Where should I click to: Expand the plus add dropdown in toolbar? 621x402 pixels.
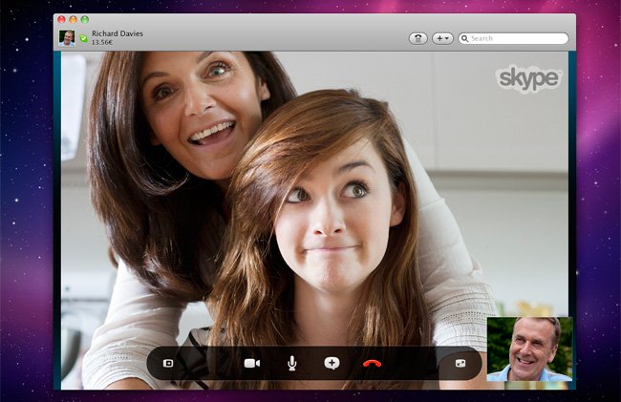443,38
